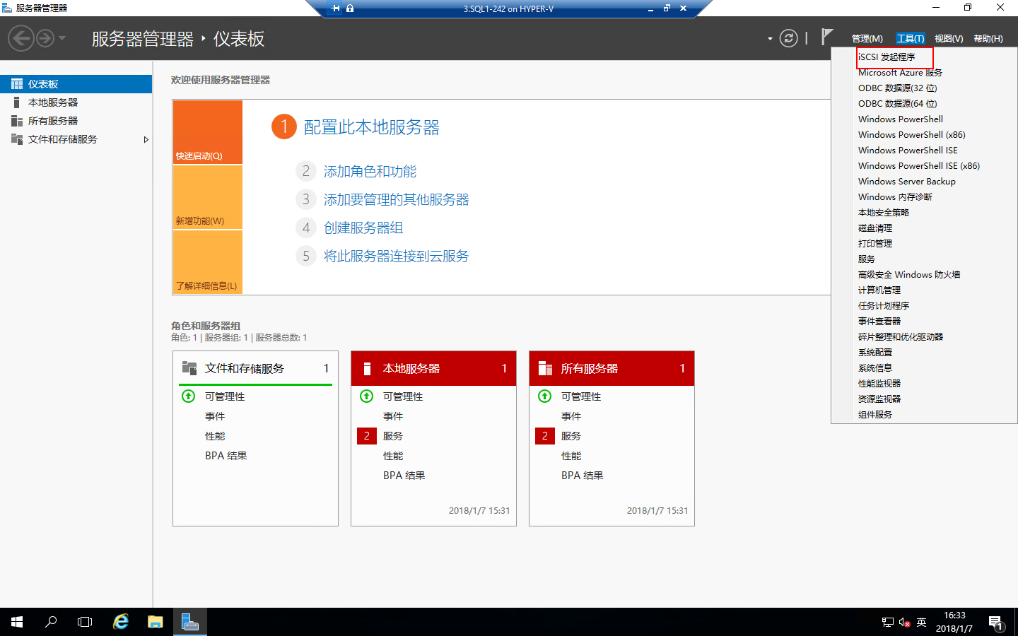Click 添加角色和功能 link
Image resolution: width=1018 pixels, height=636 pixels.
coord(370,172)
